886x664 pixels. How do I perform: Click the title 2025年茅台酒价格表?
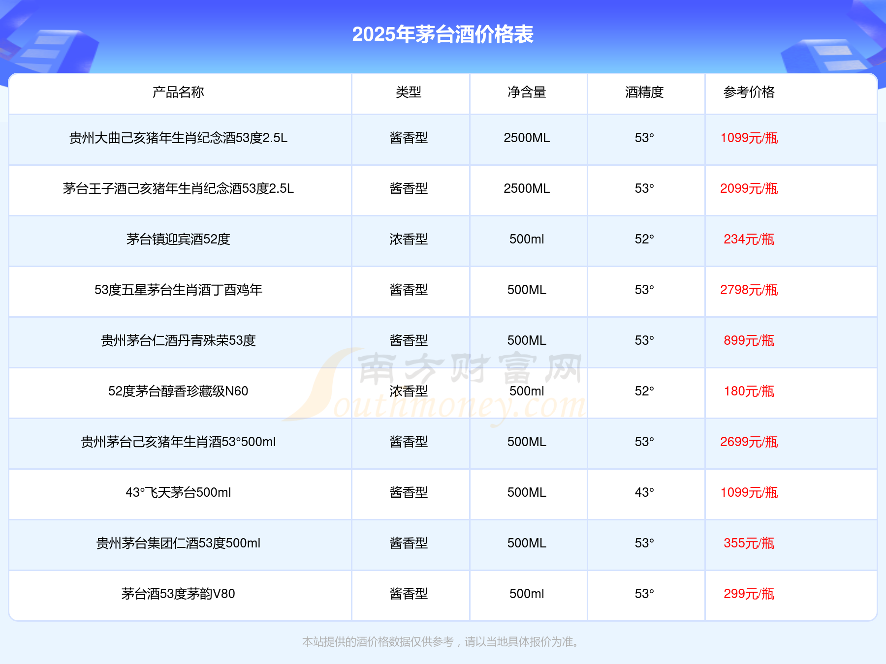coord(443,34)
